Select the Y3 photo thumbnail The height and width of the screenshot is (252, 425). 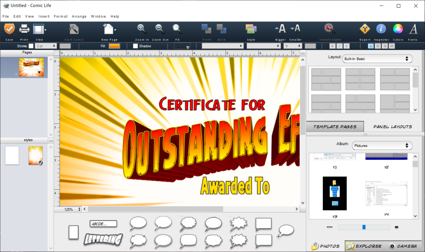pyautogui.click(x=335, y=193)
